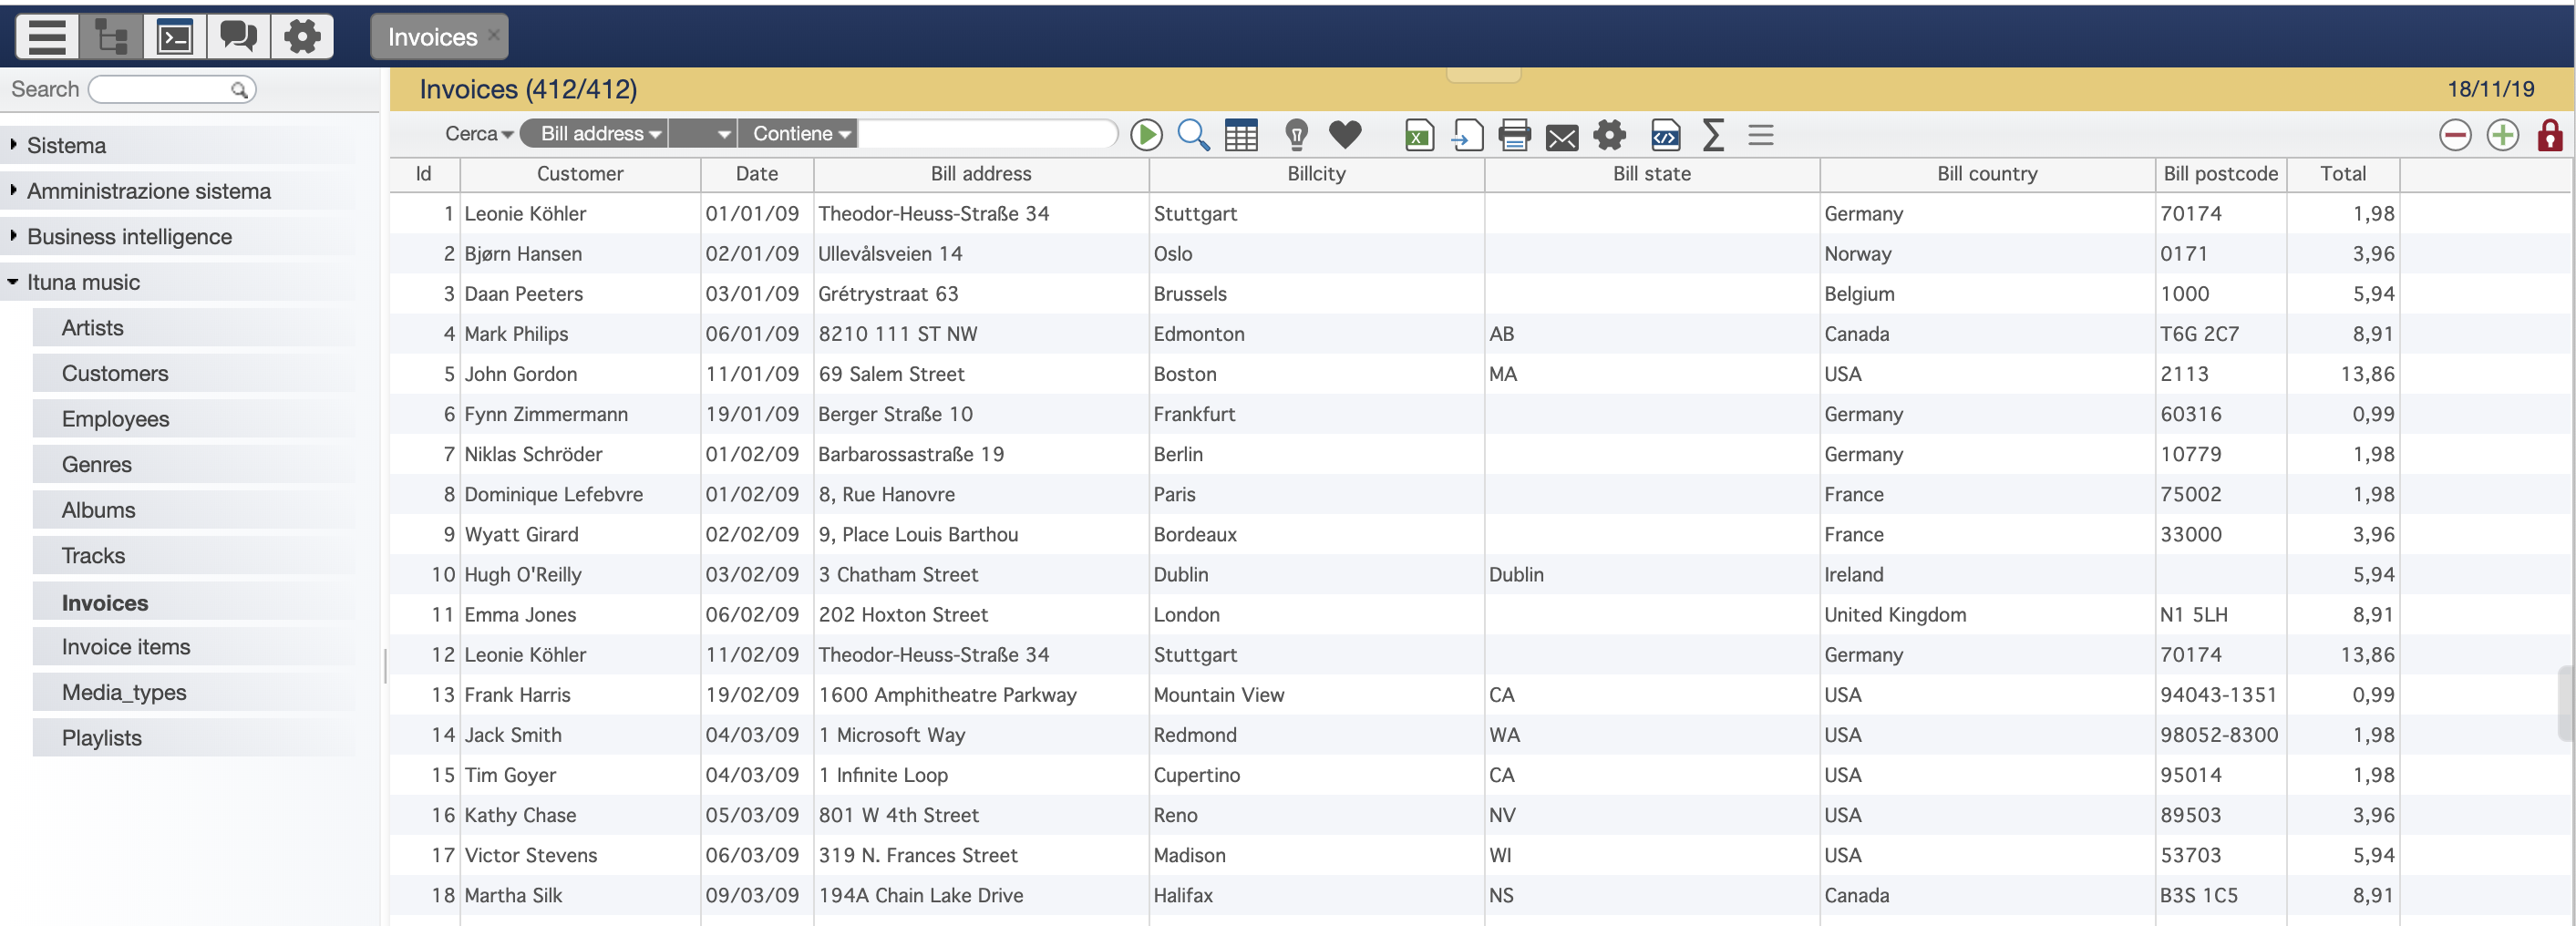Click the green plus add icon
Viewport: 2576px width, 926px height.
click(2503, 135)
